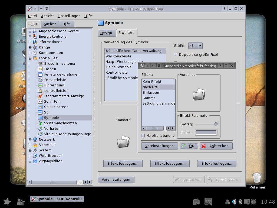This screenshot has width=277, height=208.
Task: Open the Hilfe menu in menu bar
Action: pos(88,16)
